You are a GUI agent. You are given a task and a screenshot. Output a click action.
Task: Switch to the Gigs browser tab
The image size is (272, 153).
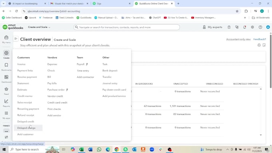pyautogui.click(x=111, y=4)
